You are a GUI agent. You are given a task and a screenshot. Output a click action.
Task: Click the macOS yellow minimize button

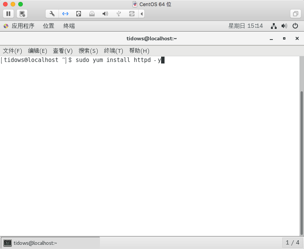click(x=13, y=4)
